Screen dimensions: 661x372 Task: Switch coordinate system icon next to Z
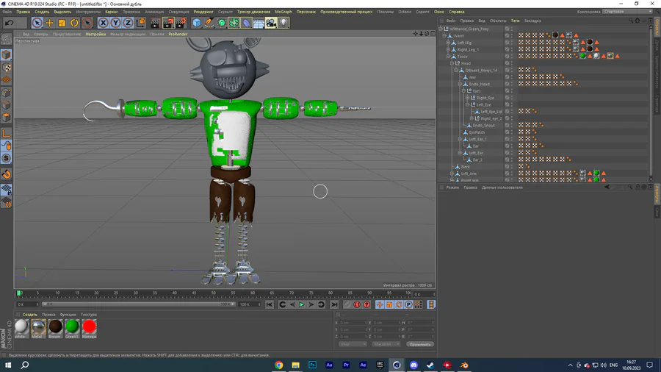pyautogui.click(x=141, y=23)
